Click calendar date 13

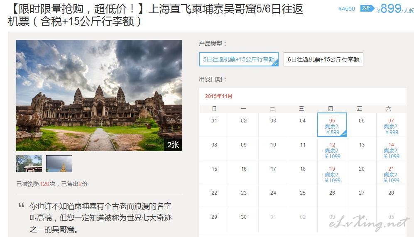(361, 144)
